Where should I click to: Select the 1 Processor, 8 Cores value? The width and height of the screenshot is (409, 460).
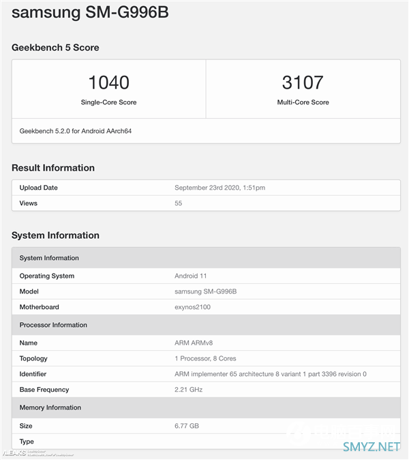[205, 358]
